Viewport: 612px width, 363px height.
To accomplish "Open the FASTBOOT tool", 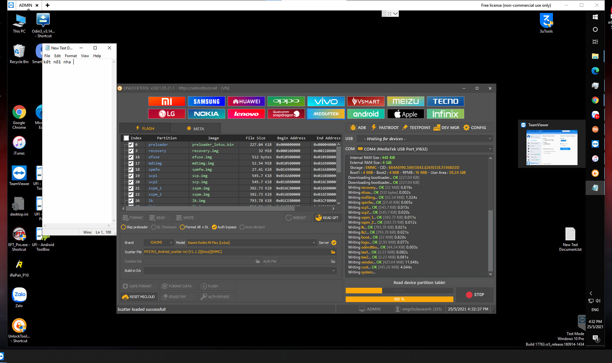I will point(385,127).
